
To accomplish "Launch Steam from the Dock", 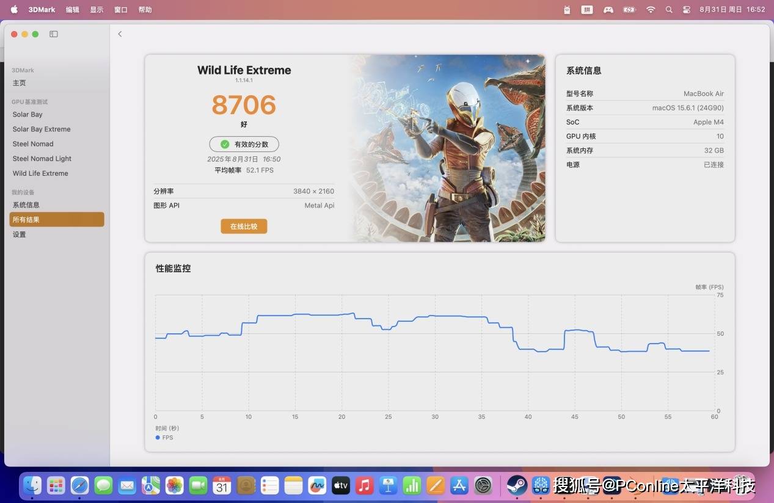I will point(517,485).
